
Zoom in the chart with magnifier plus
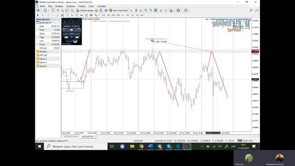pos(146,10)
